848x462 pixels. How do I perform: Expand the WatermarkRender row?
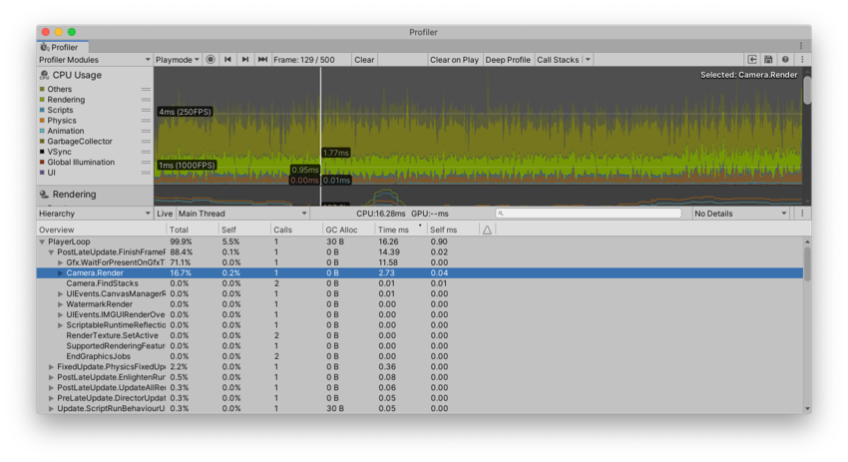tap(61, 304)
